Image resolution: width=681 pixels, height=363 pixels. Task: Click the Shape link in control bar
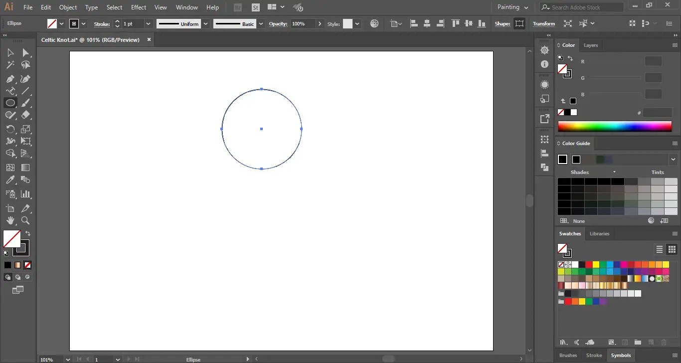coord(503,23)
